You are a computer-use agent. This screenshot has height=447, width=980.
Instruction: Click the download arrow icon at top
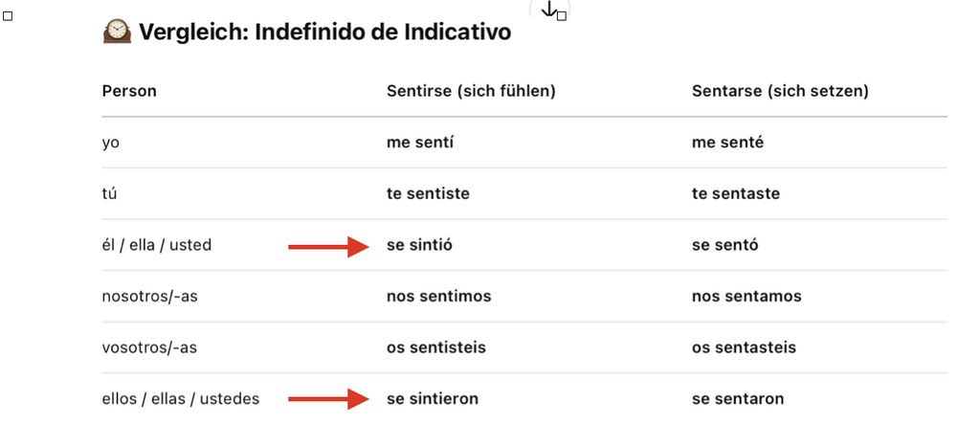click(x=548, y=9)
